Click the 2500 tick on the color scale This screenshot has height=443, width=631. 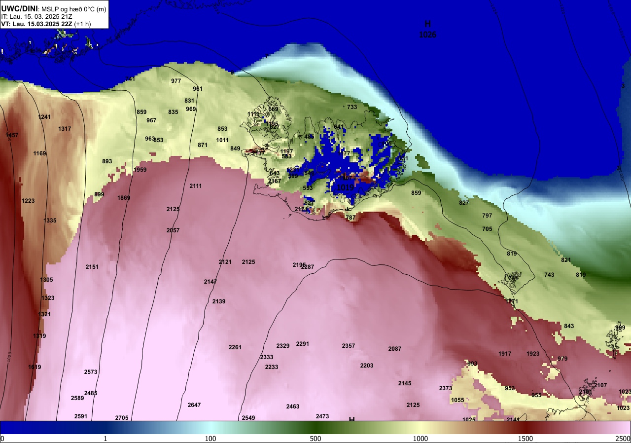[623, 439]
